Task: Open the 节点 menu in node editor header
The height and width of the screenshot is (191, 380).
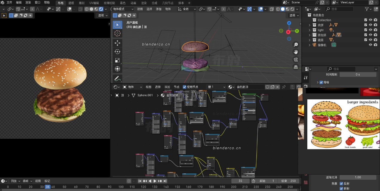Action: pos(176,87)
